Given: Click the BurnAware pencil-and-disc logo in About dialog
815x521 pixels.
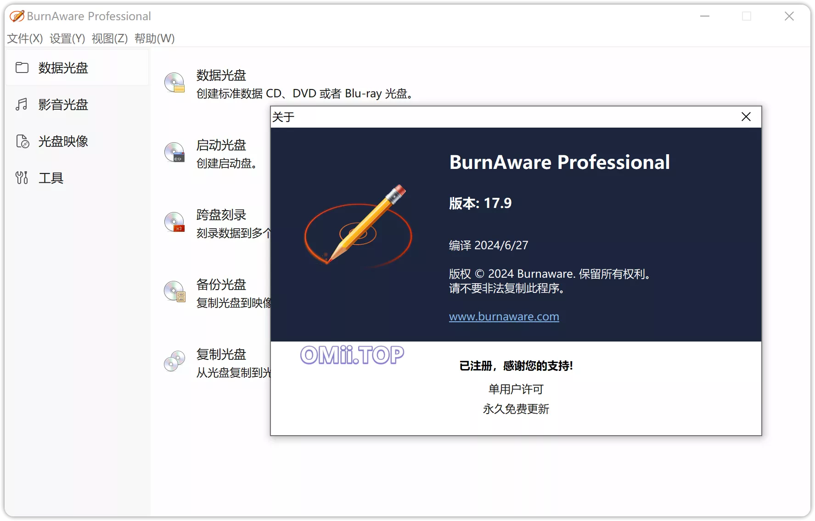Looking at the screenshot, I should (358, 226).
